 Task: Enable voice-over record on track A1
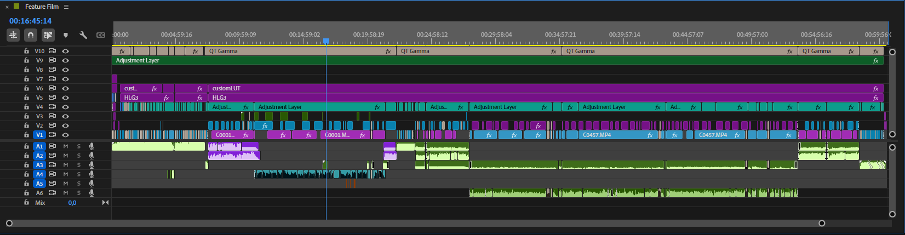(91, 146)
